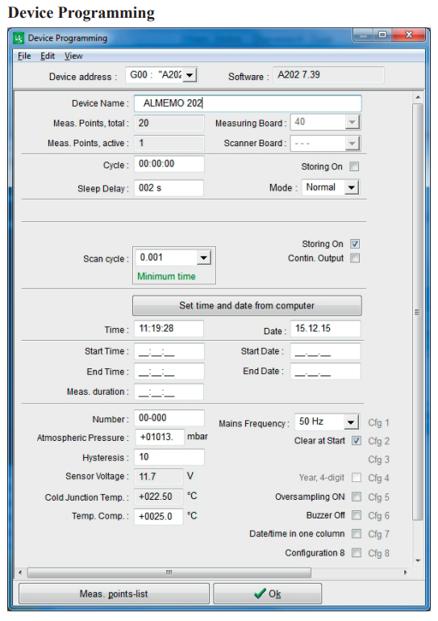Screen dimensions: 438x621
Task: Open the Mode dropdown showing Normal
Action: tap(351, 187)
